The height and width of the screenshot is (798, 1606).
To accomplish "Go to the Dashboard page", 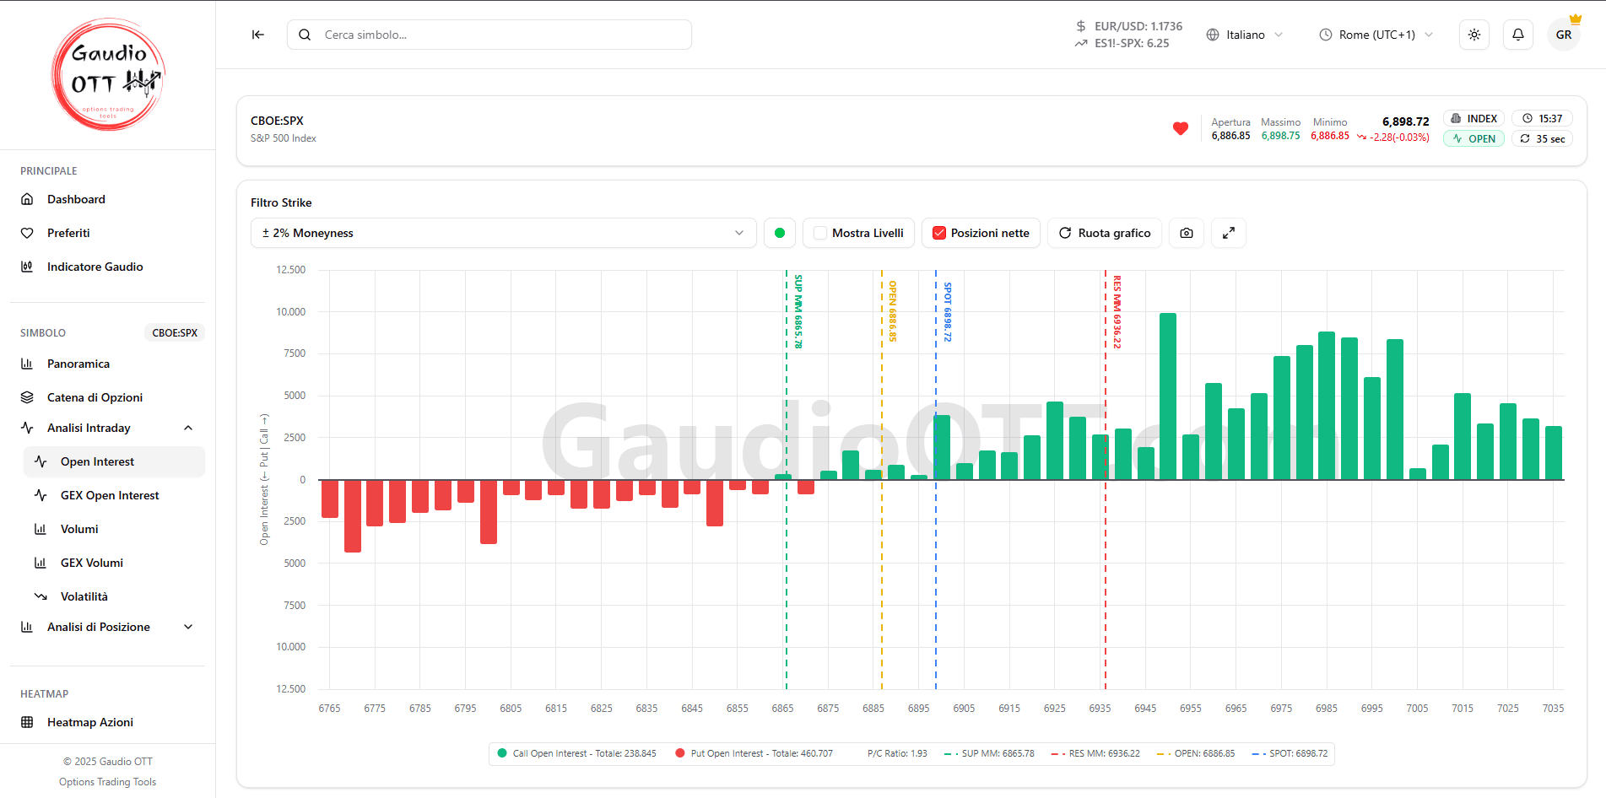I will [x=77, y=199].
